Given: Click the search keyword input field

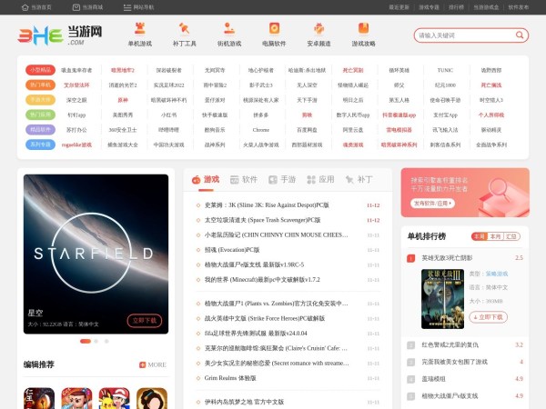Looking at the screenshot, I should click(x=462, y=35).
